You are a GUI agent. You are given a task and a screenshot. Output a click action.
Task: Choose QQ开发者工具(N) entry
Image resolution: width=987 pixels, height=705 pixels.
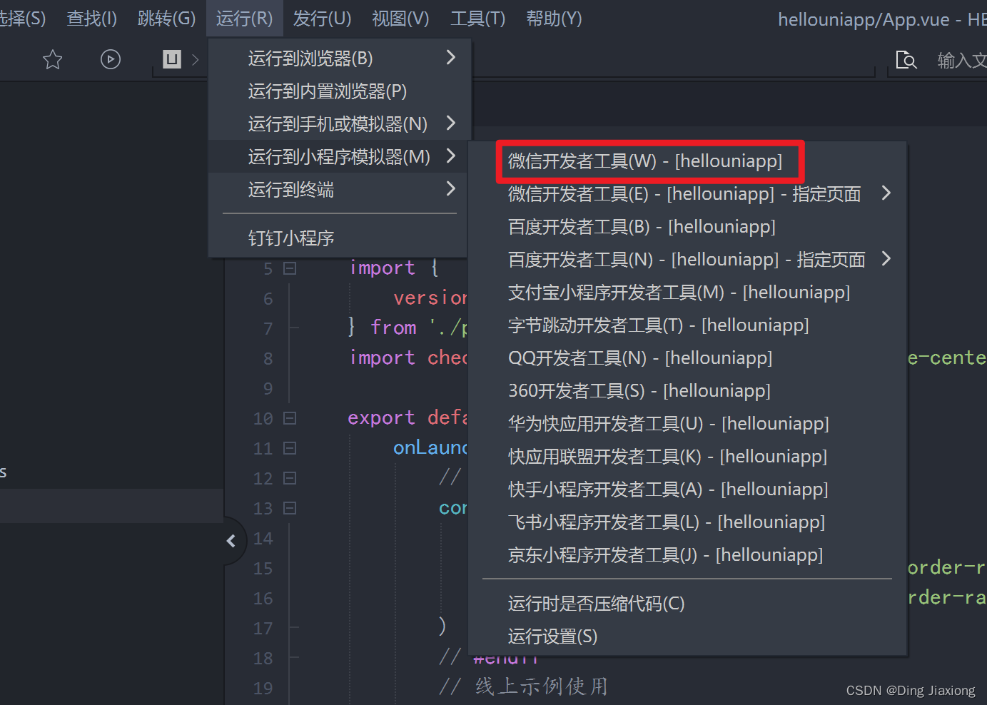tap(687, 358)
